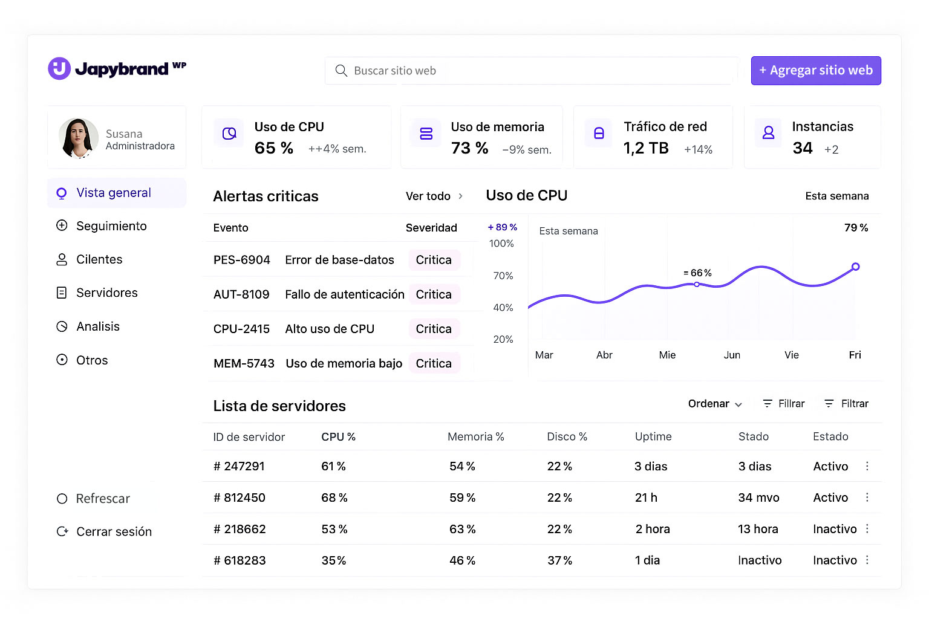Select the Esta semana view
The height and width of the screenshot is (619, 929).
point(837,196)
